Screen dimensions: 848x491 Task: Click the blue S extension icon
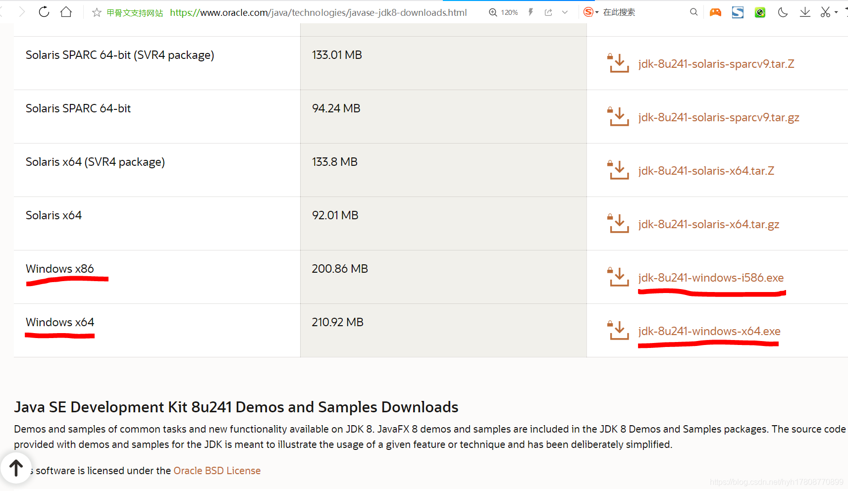tap(738, 12)
